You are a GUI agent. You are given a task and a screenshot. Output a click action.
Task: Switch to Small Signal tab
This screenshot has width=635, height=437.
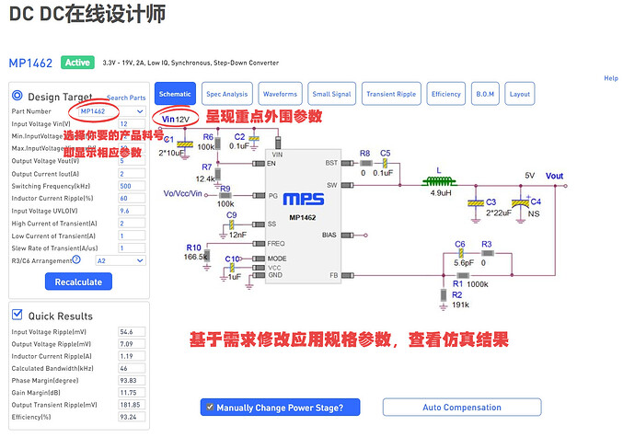pos(331,94)
